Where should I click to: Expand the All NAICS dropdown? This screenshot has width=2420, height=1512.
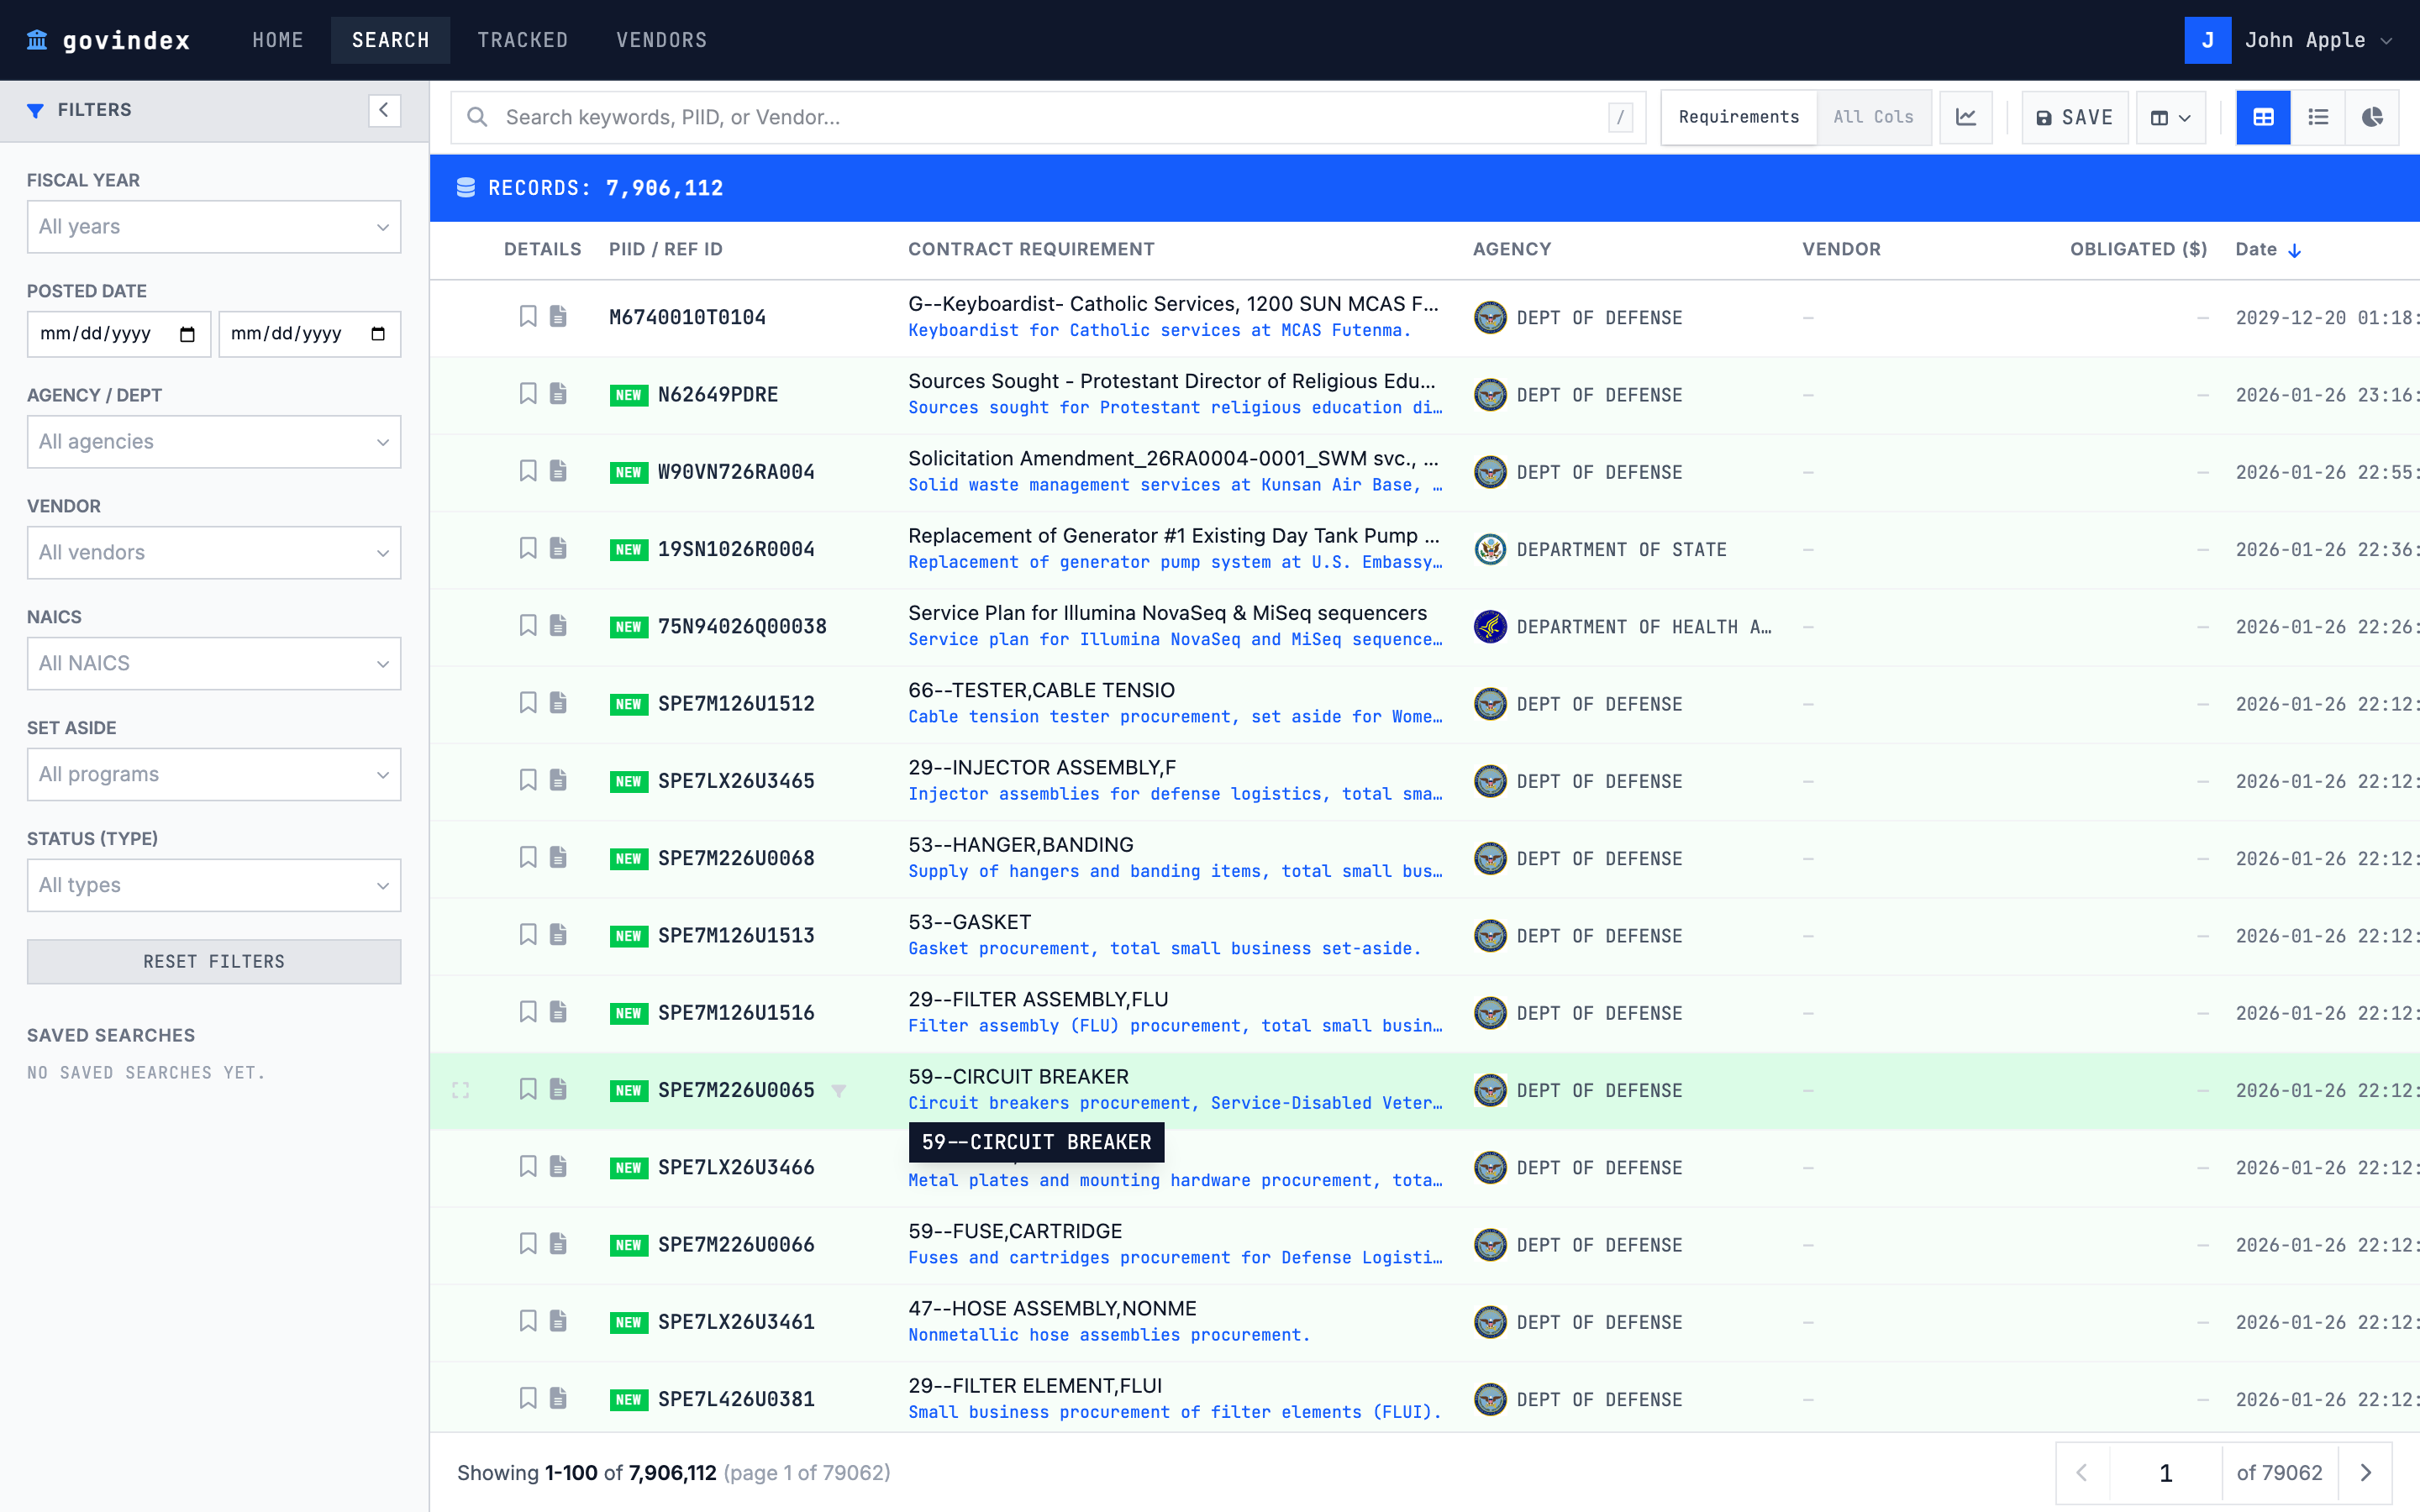click(213, 663)
